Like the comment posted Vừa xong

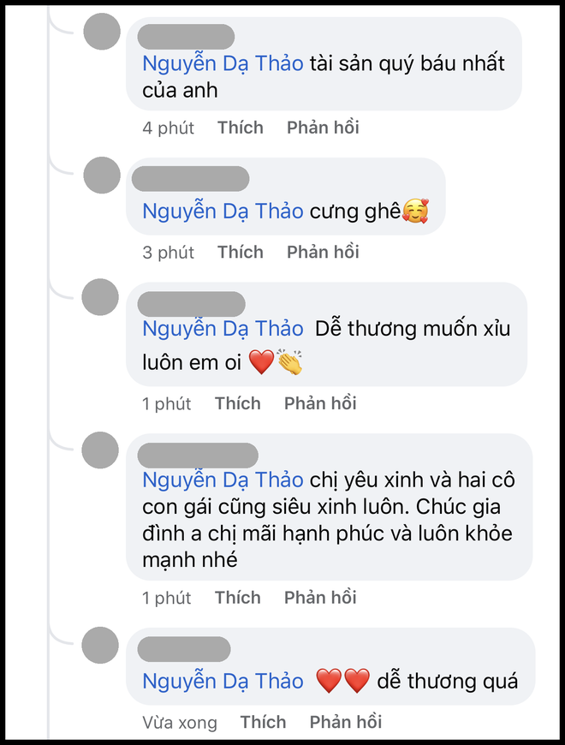pos(263,723)
